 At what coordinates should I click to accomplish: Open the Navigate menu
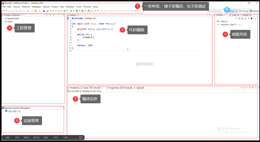point(36,7)
